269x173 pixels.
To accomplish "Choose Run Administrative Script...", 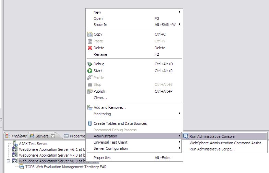I will [x=224, y=149].
